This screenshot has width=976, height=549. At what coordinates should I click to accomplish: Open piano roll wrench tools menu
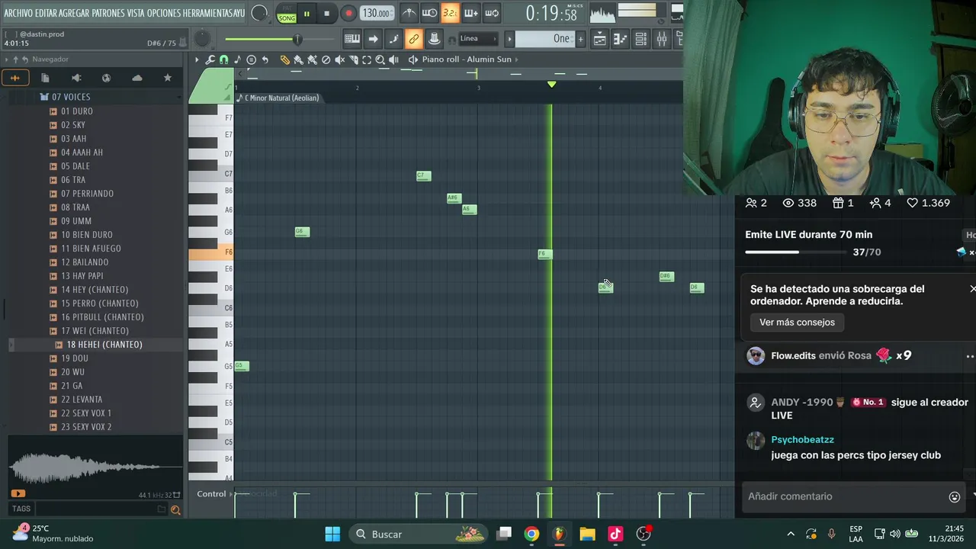tap(210, 59)
